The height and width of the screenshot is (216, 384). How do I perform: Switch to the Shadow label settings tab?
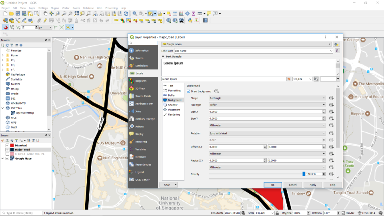[x=172, y=105]
